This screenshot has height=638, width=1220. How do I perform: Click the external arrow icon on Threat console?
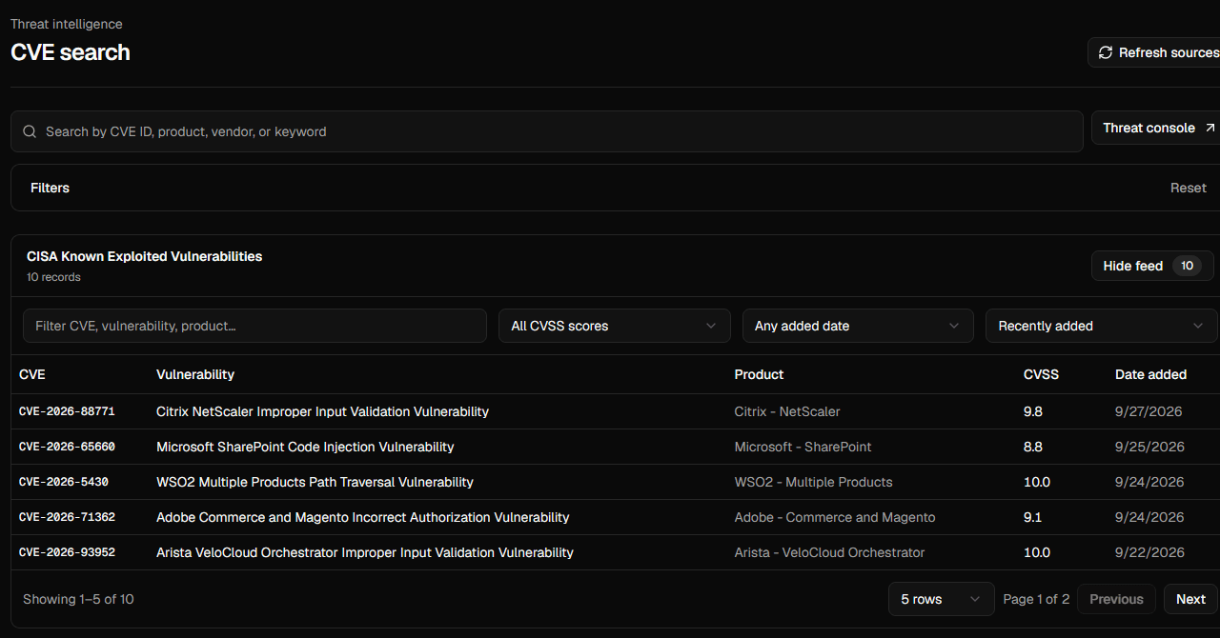coord(1210,128)
